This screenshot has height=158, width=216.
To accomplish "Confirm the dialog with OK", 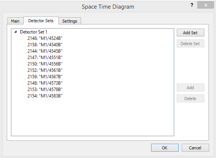I will pyautogui.click(x=165, y=148).
